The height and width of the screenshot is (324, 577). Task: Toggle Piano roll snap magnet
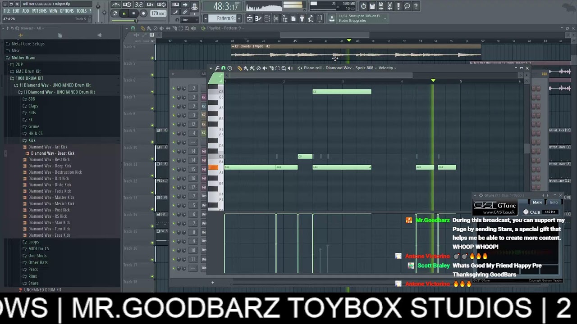(x=223, y=68)
